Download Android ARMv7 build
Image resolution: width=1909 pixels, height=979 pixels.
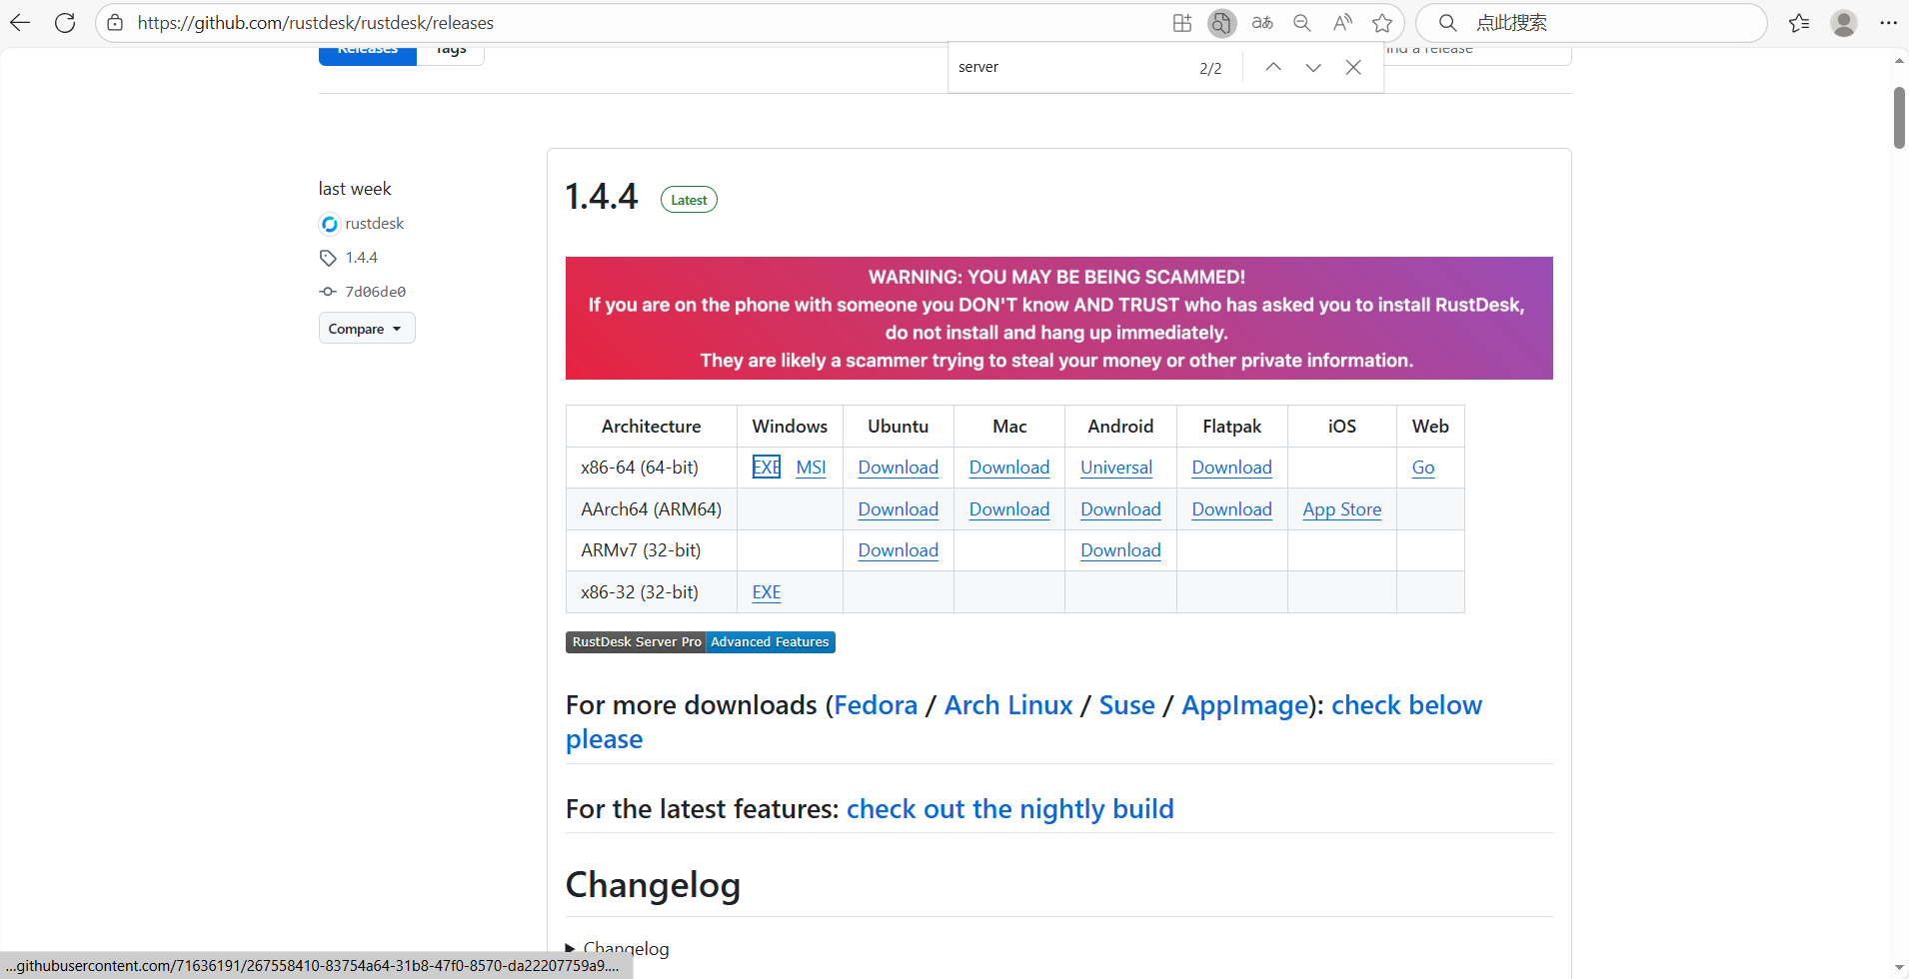pos(1120,550)
